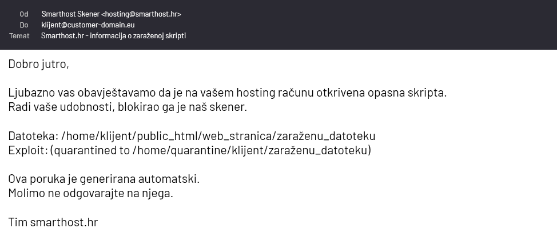
Task: Click the Od header label
Action: [24, 14]
